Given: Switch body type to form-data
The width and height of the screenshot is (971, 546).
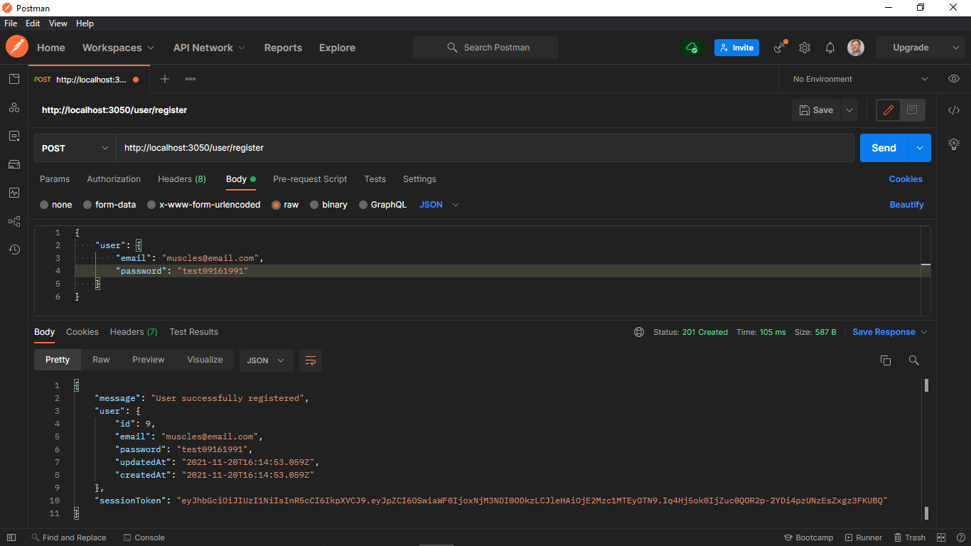Looking at the screenshot, I should point(109,204).
